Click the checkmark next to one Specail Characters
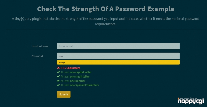 pyautogui.click(x=58, y=85)
